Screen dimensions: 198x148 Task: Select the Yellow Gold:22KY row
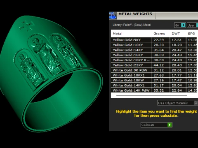154,65
